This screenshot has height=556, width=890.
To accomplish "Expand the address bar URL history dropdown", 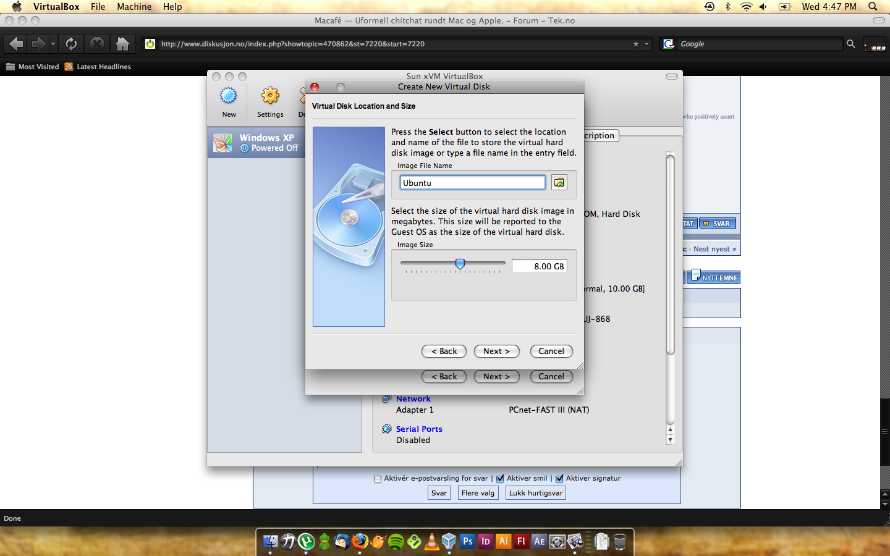I will click(647, 44).
